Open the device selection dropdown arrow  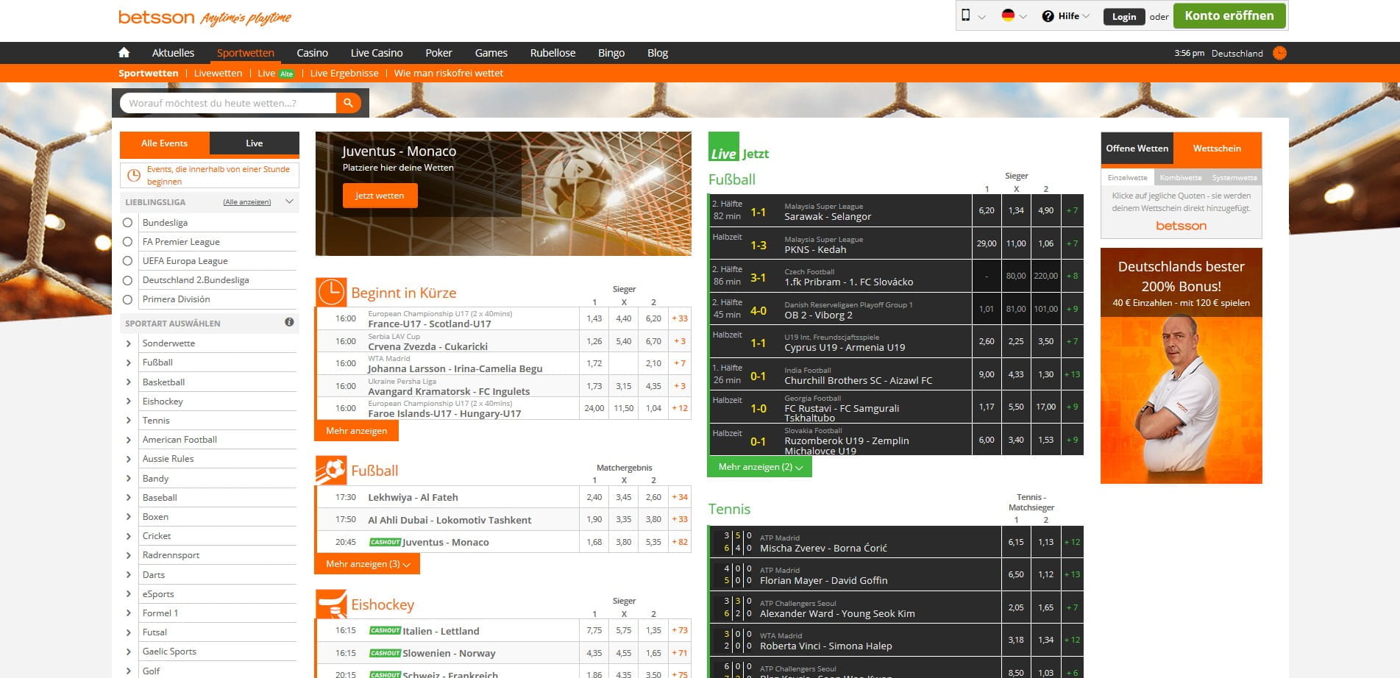click(x=981, y=17)
